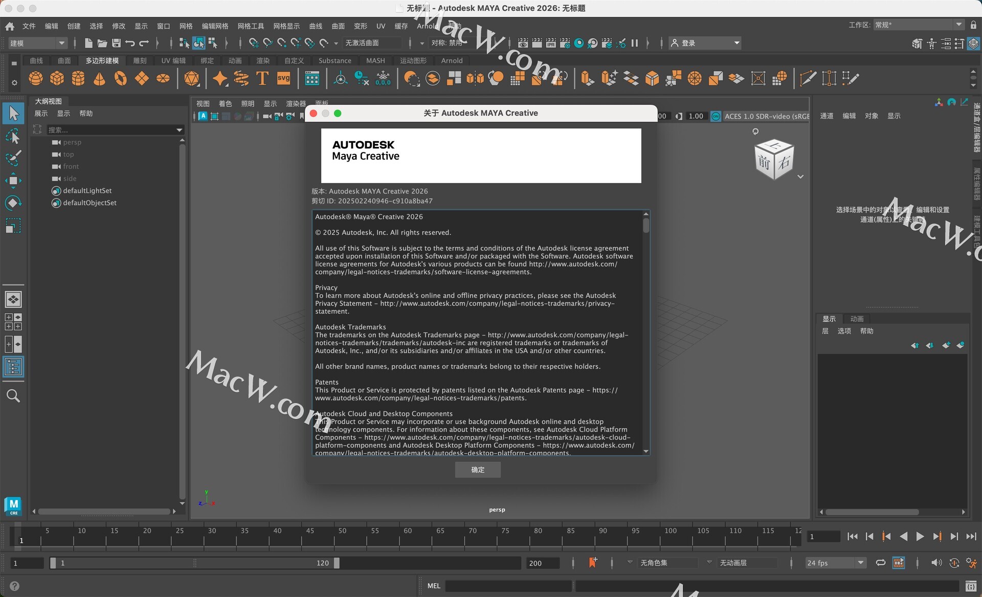
Task: Toggle audio mute speaker icon
Action: (x=936, y=563)
